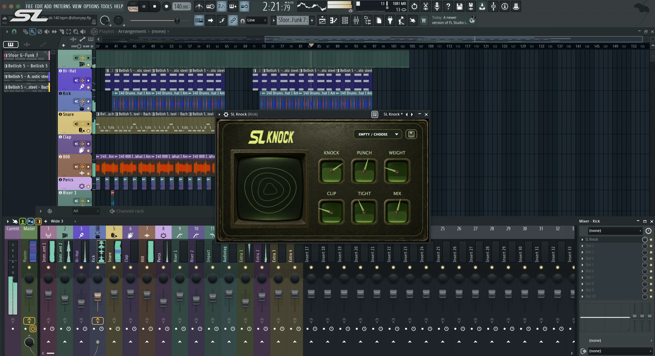Screen dimensions: 655x356
Task: Open the TOOLS menu
Action: [106, 6]
